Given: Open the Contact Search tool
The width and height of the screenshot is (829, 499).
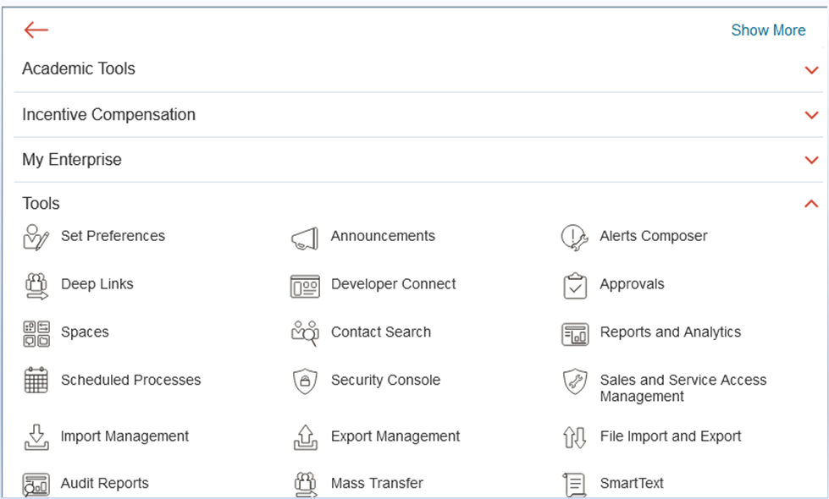Looking at the screenshot, I should coord(380,332).
